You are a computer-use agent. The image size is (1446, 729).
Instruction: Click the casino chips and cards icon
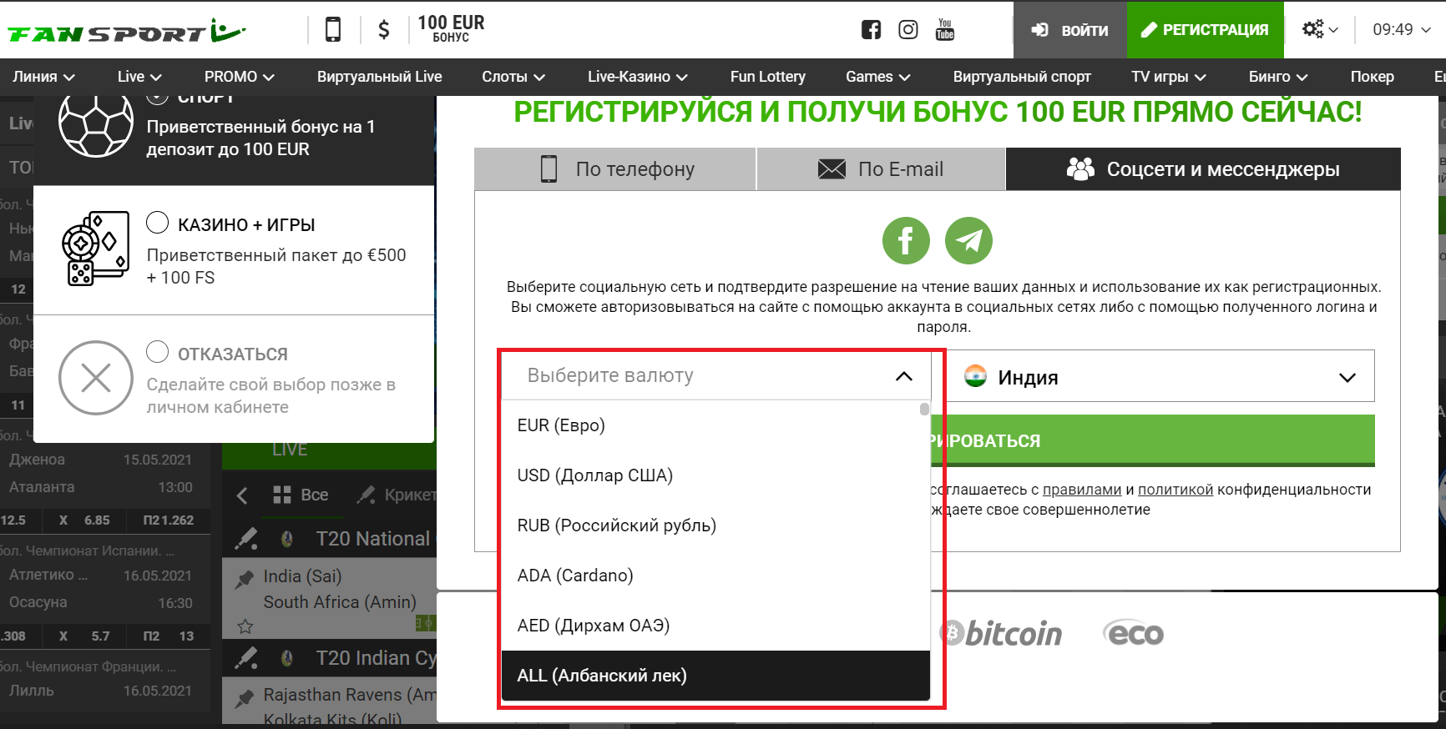pos(95,249)
